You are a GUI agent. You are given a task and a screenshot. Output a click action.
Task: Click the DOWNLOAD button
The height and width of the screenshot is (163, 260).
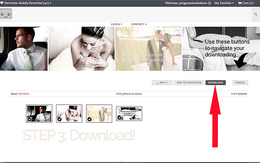tap(216, 83)
